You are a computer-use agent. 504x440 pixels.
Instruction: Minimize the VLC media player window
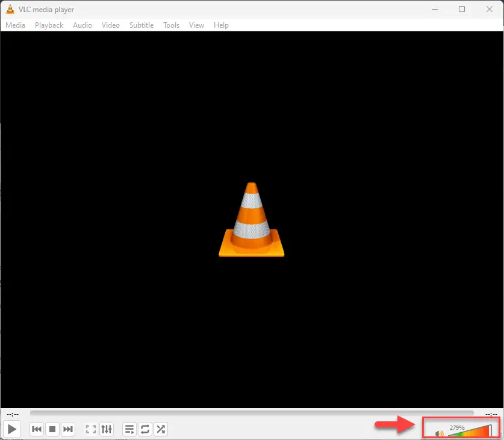pos(435,9)
